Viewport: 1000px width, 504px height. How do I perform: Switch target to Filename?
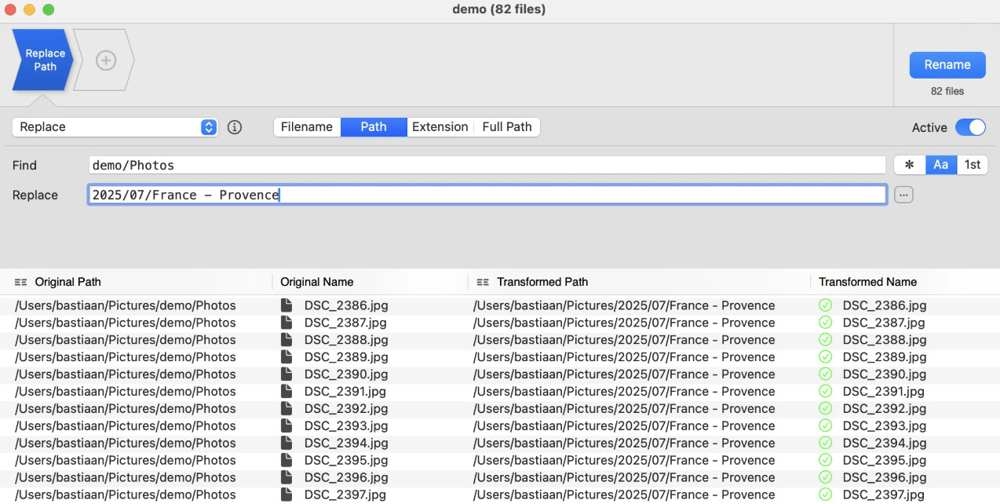tap(307, 127)
